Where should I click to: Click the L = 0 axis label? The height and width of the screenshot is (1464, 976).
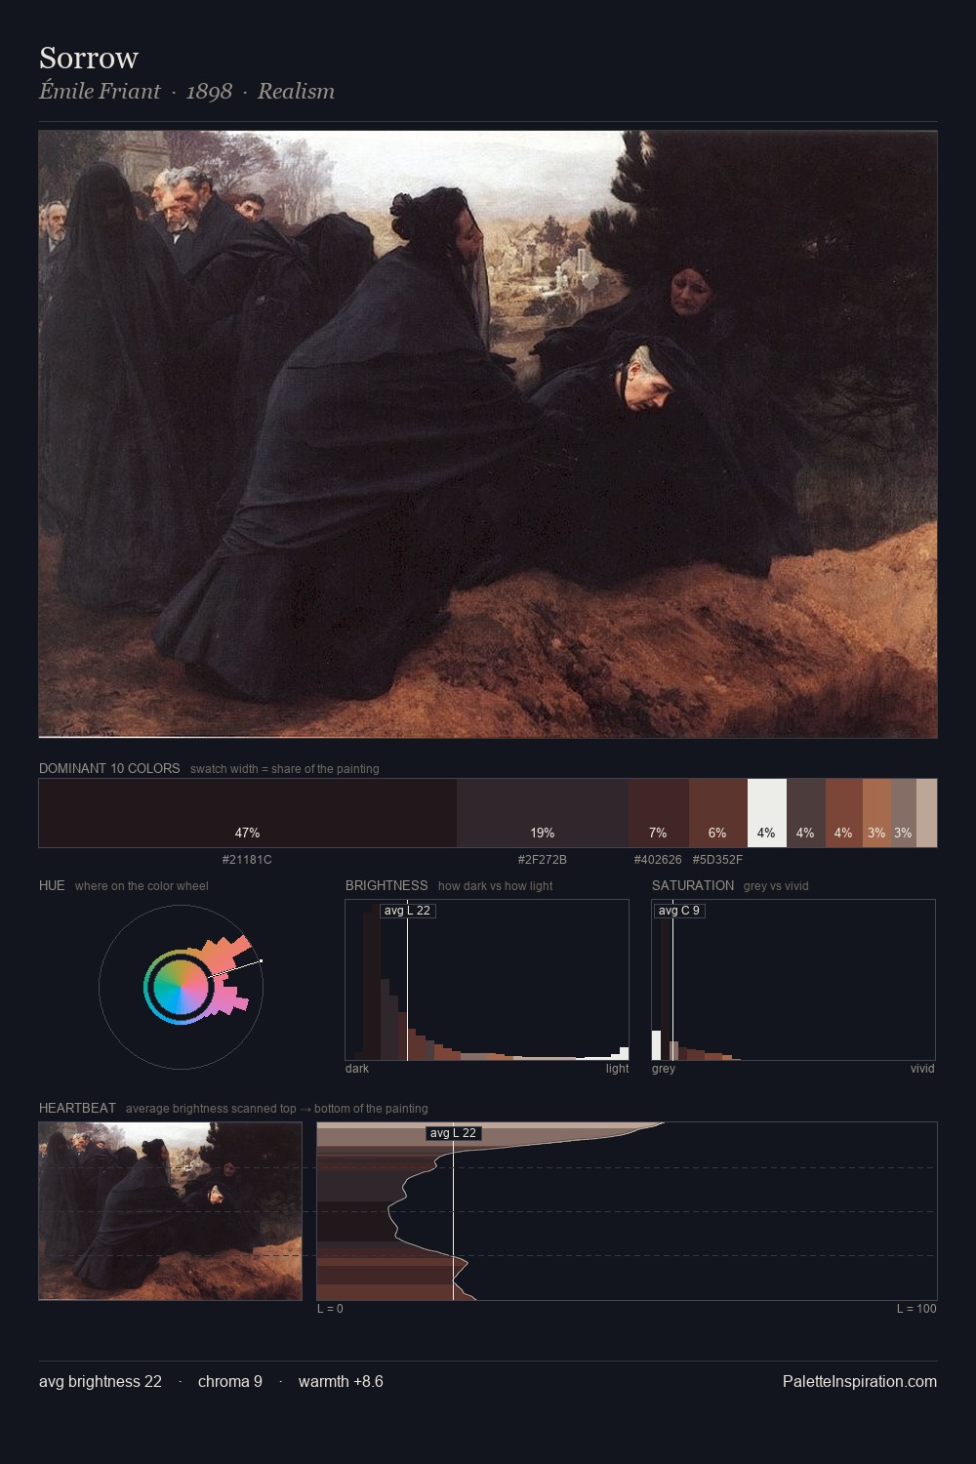click(x=330, y=1309)
